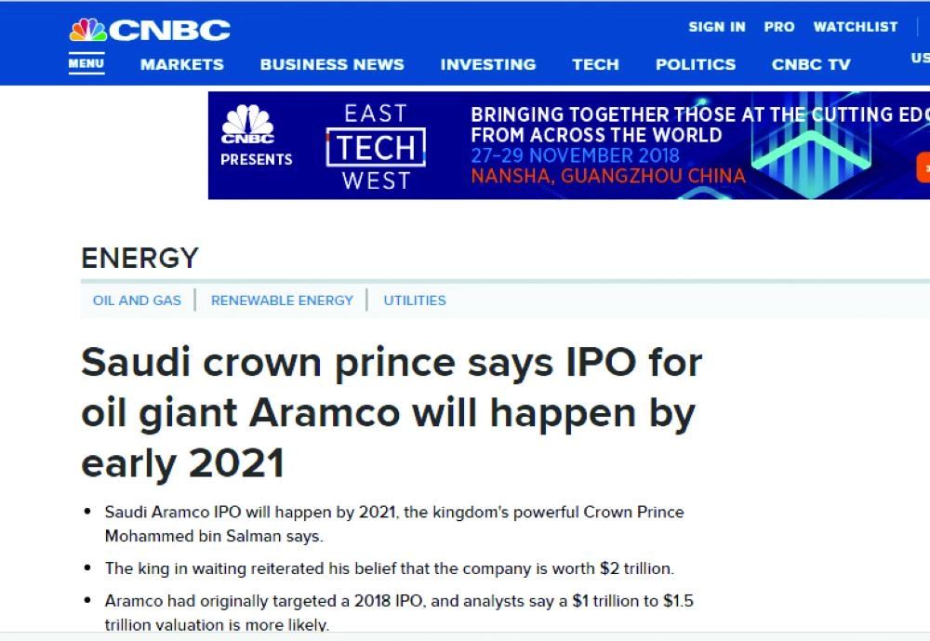View your WATCHLIST

[855, 27]
